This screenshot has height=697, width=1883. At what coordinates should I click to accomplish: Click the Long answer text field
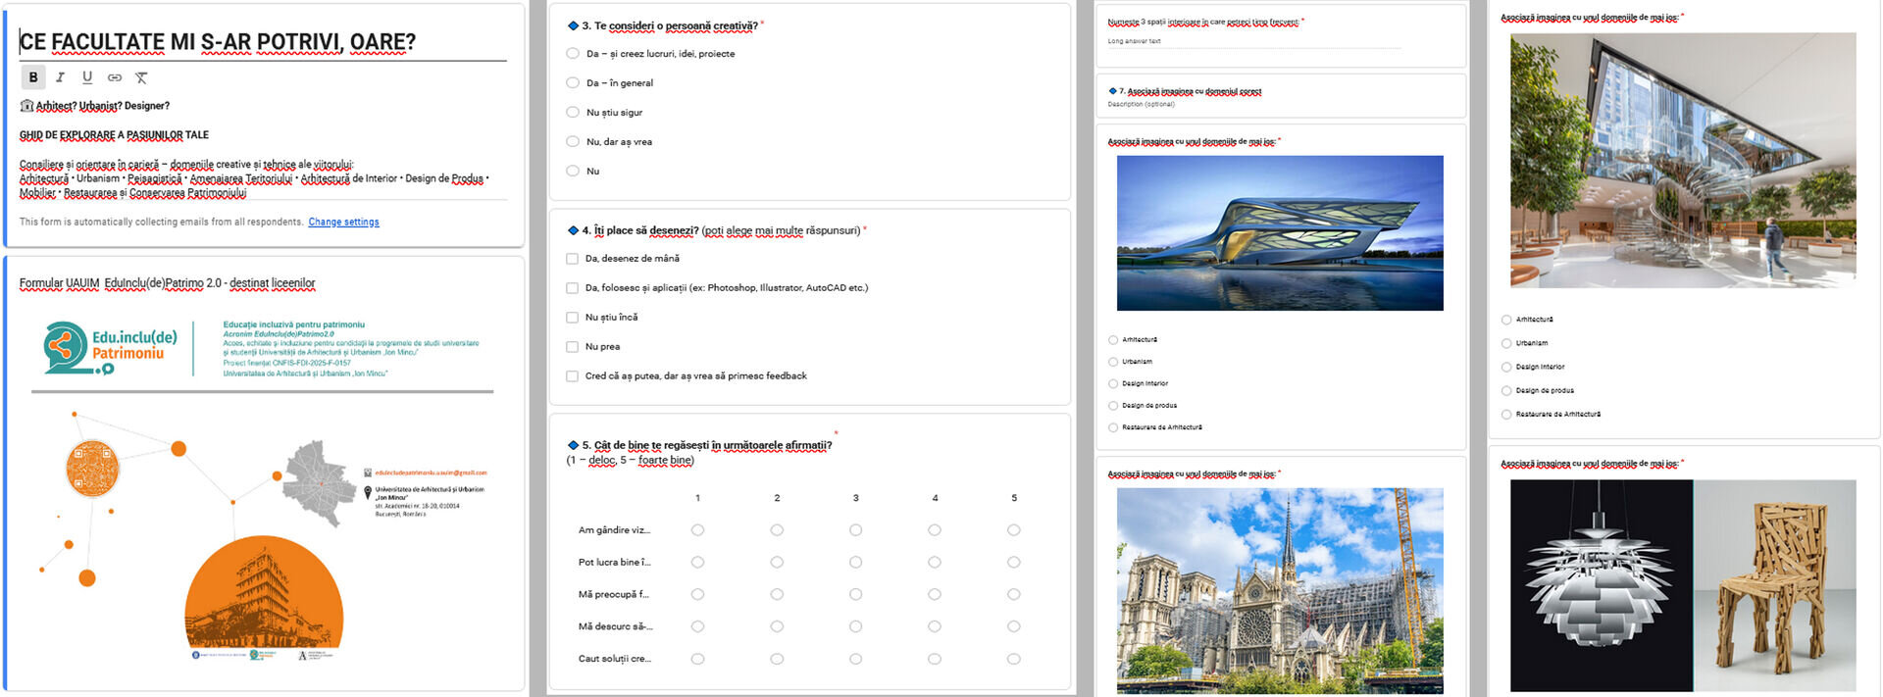[1253, 41]
